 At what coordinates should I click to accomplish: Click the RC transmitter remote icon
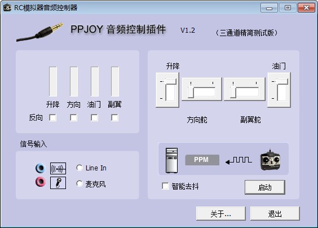click(x=270, y=160)
